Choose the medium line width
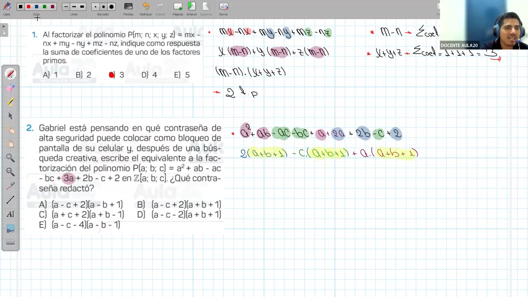The width and height of the screenshot is (528, 297). pos(74,7)
